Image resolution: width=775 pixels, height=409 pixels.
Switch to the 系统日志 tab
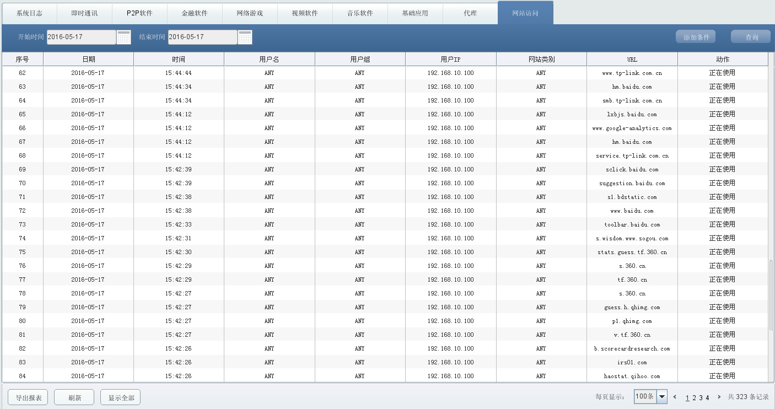(x=29, y=13)
